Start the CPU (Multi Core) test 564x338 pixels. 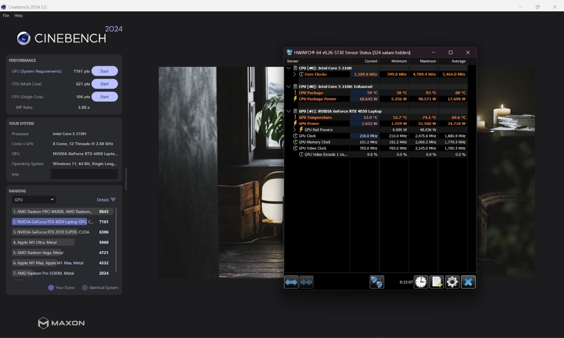coord(104,84)
